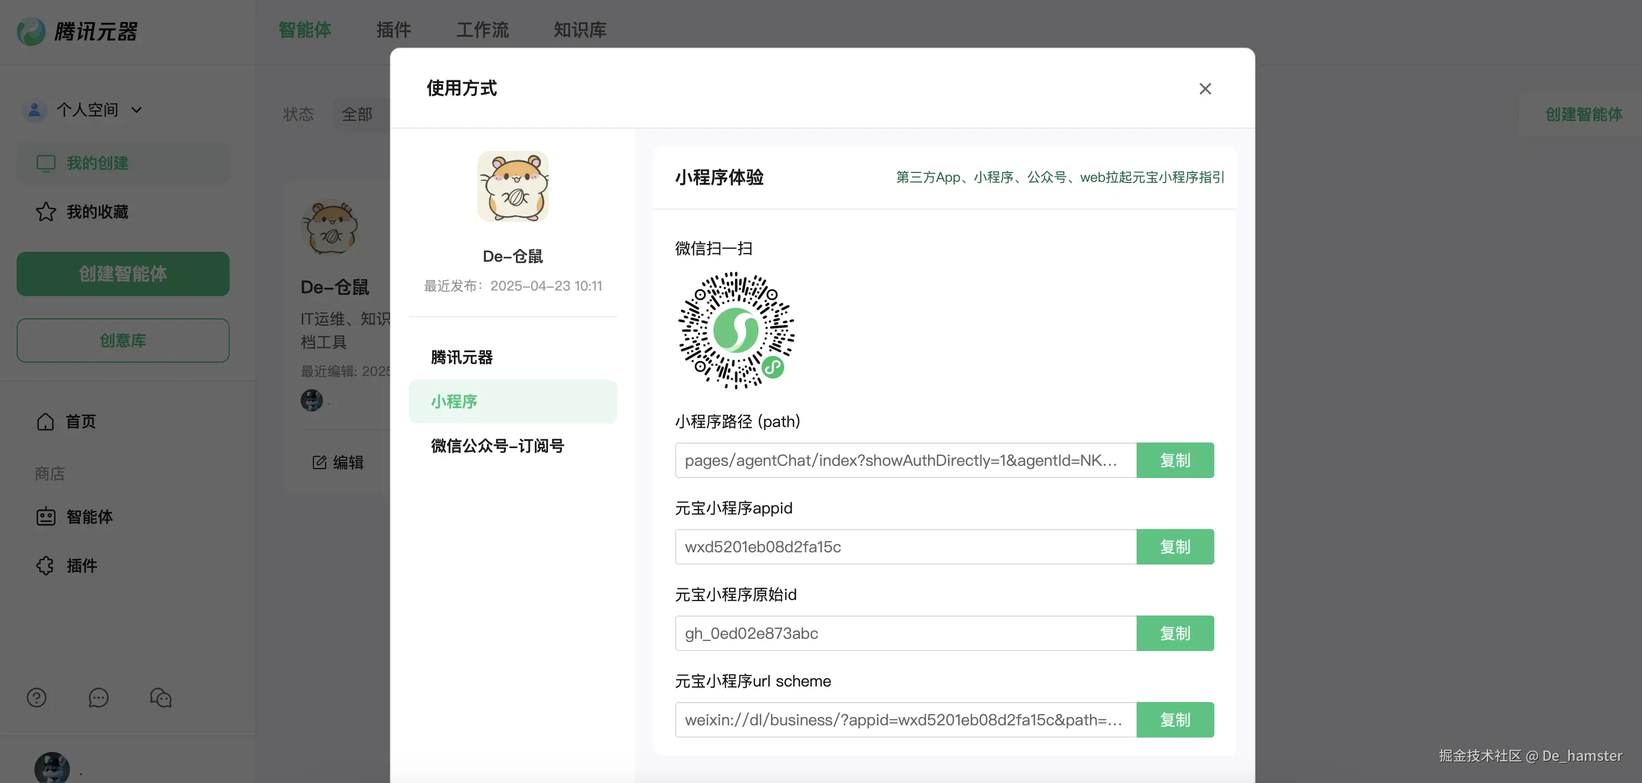Select 小程序 in the dialog menu

[x=513, y=401]
